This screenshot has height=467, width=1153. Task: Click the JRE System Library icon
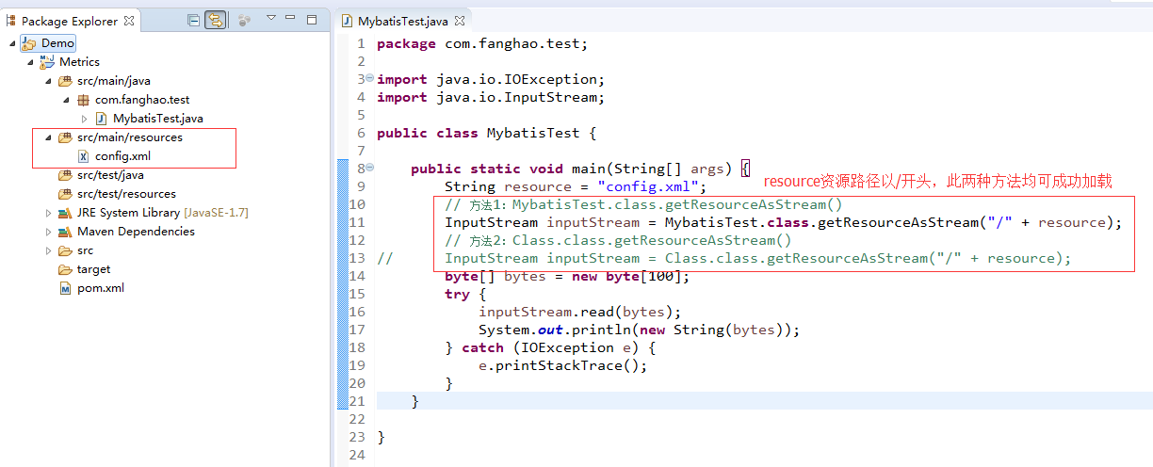click(x=65, y=213)
